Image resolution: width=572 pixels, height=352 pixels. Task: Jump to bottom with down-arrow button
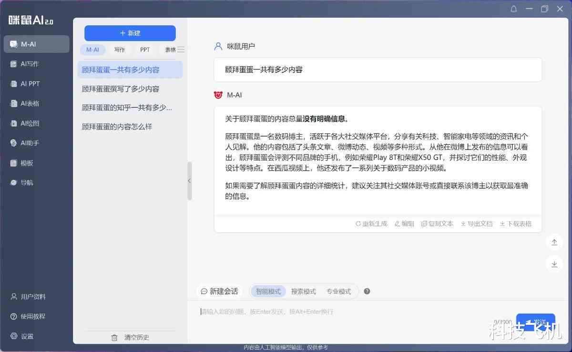pyautogui.click(x=554, y=264)
